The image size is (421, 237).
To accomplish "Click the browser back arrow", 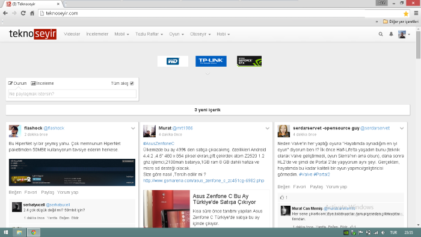I will tap(5, 13).
